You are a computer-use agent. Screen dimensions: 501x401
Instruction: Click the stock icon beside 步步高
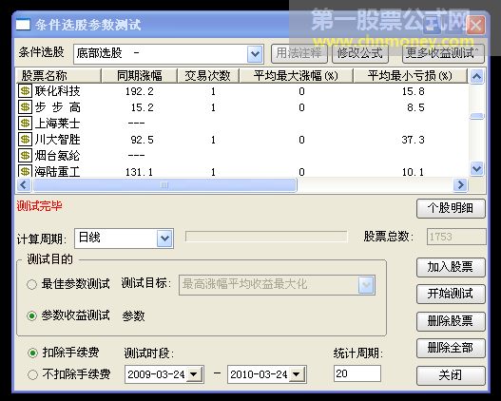[x=25, y=107]
